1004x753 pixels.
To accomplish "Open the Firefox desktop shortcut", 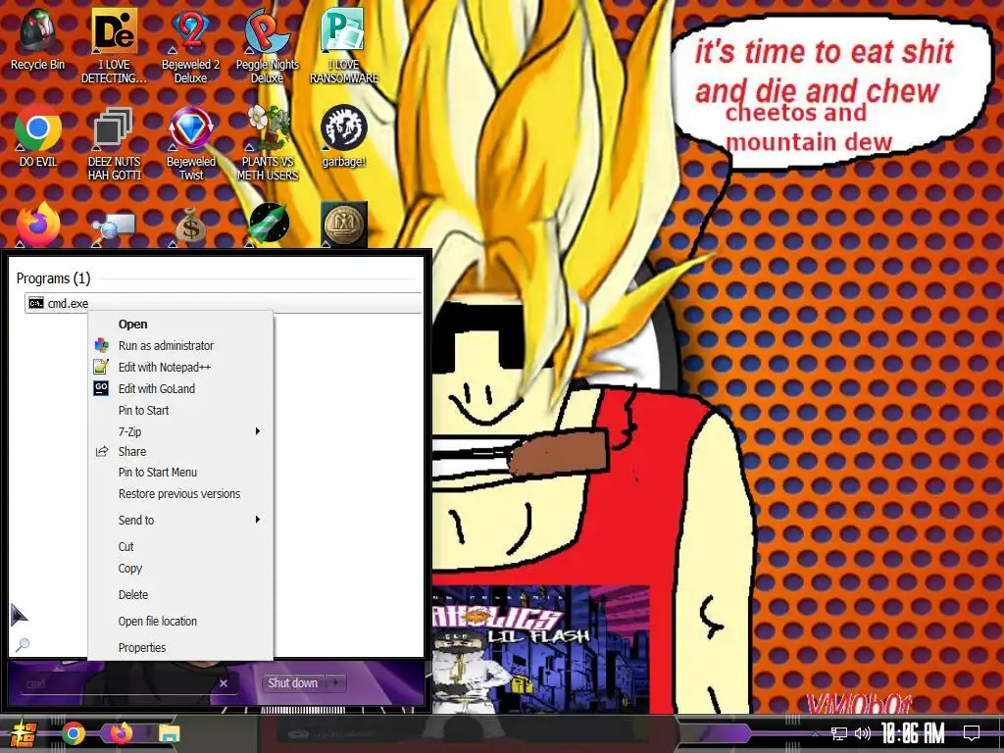I will (38, 225).
